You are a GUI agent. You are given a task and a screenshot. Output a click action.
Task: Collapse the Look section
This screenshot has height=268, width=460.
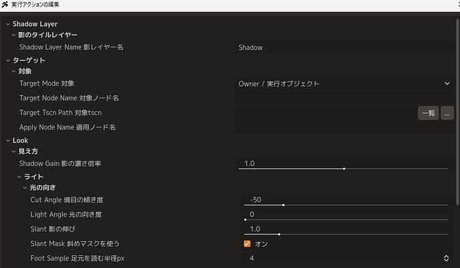coord(8,141)
